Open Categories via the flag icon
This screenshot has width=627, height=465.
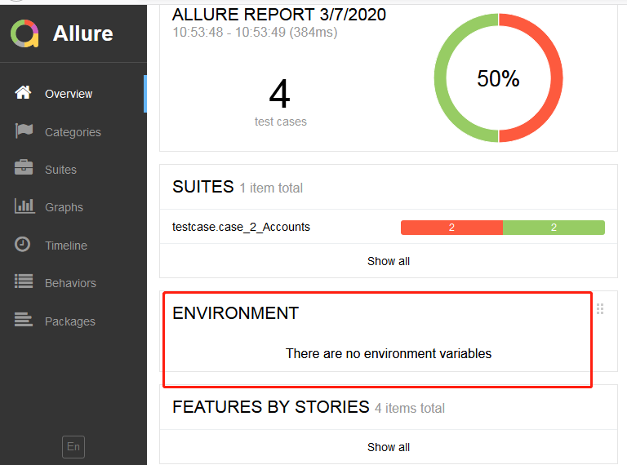pyautogui.click(x=24, y=131)
